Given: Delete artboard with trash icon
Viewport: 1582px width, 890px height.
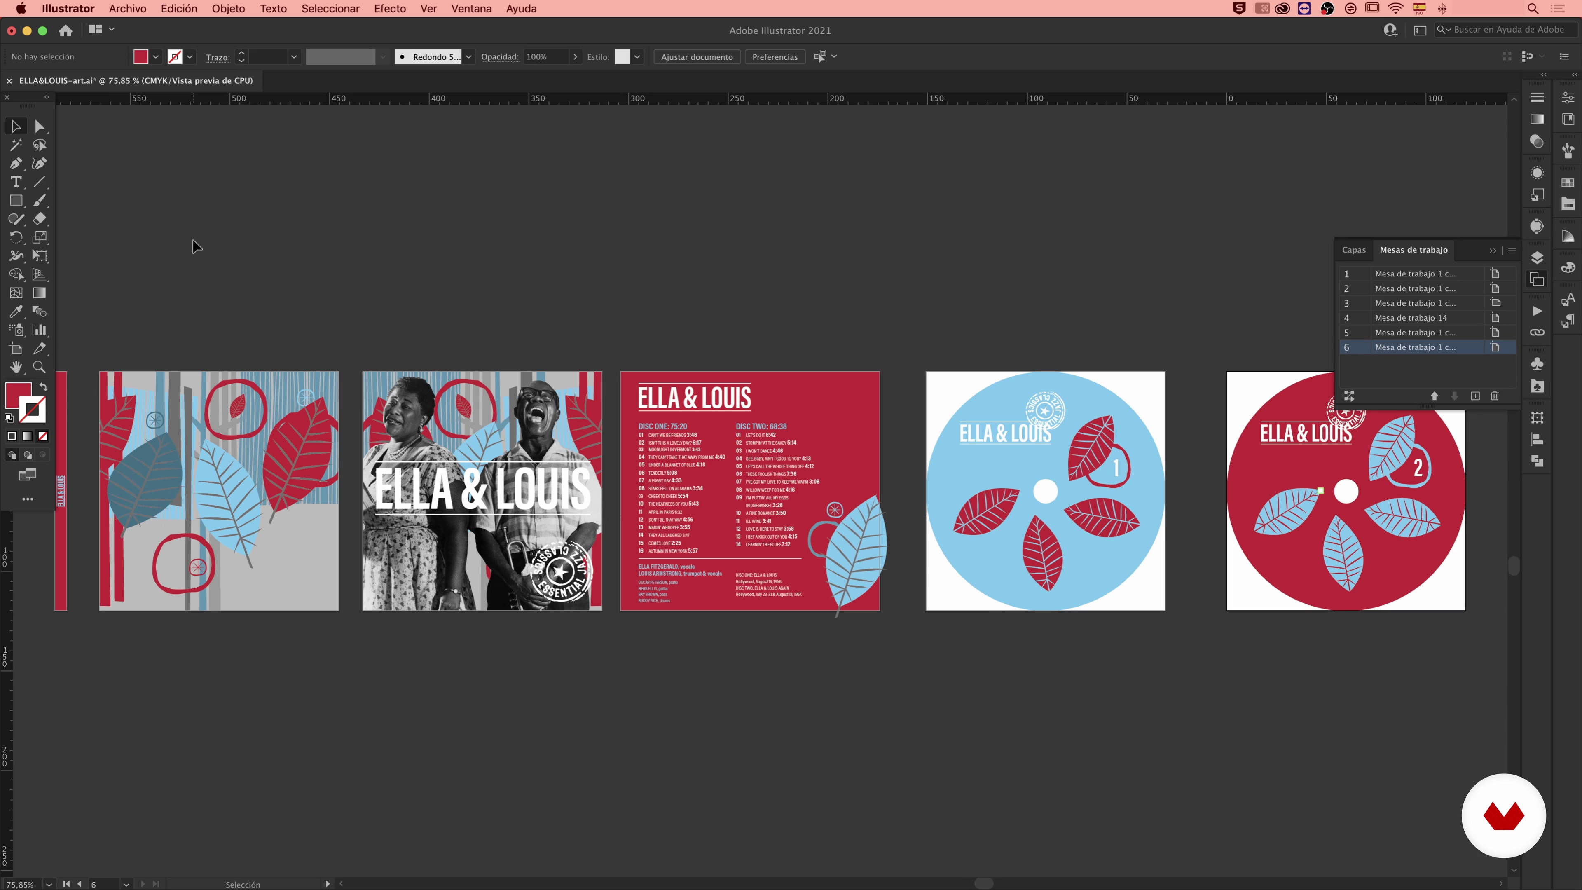Looking at the screenshot, I should click(1495, 396).
